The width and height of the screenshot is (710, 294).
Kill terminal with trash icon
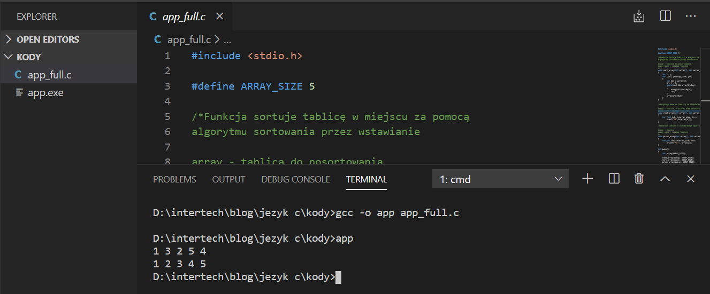639,179
